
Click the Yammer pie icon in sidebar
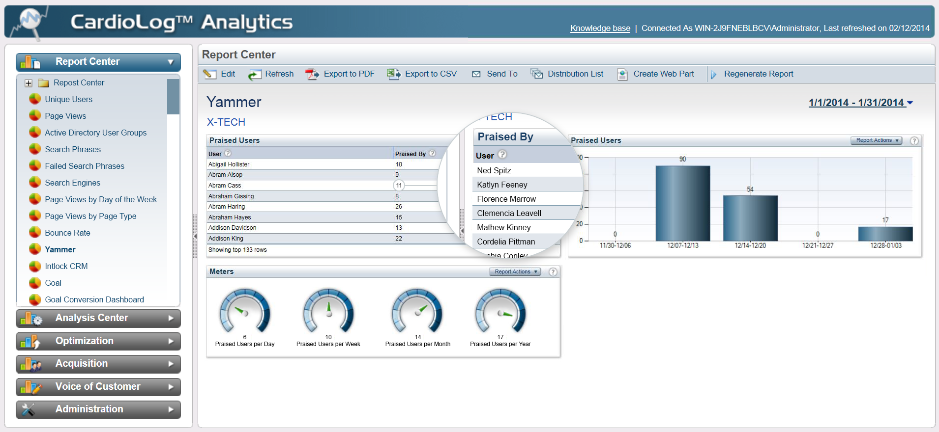pos(35,249)
